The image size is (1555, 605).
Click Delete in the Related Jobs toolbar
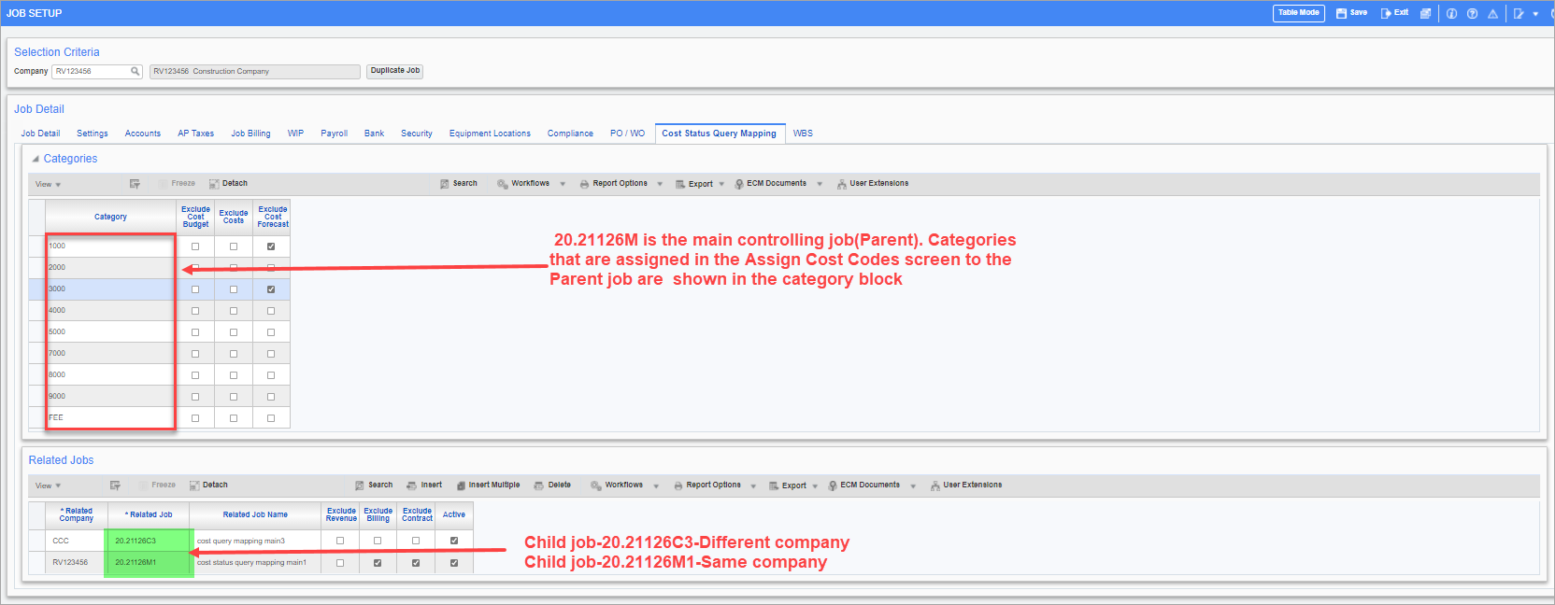pyautogui.click(x=552, y=485)
